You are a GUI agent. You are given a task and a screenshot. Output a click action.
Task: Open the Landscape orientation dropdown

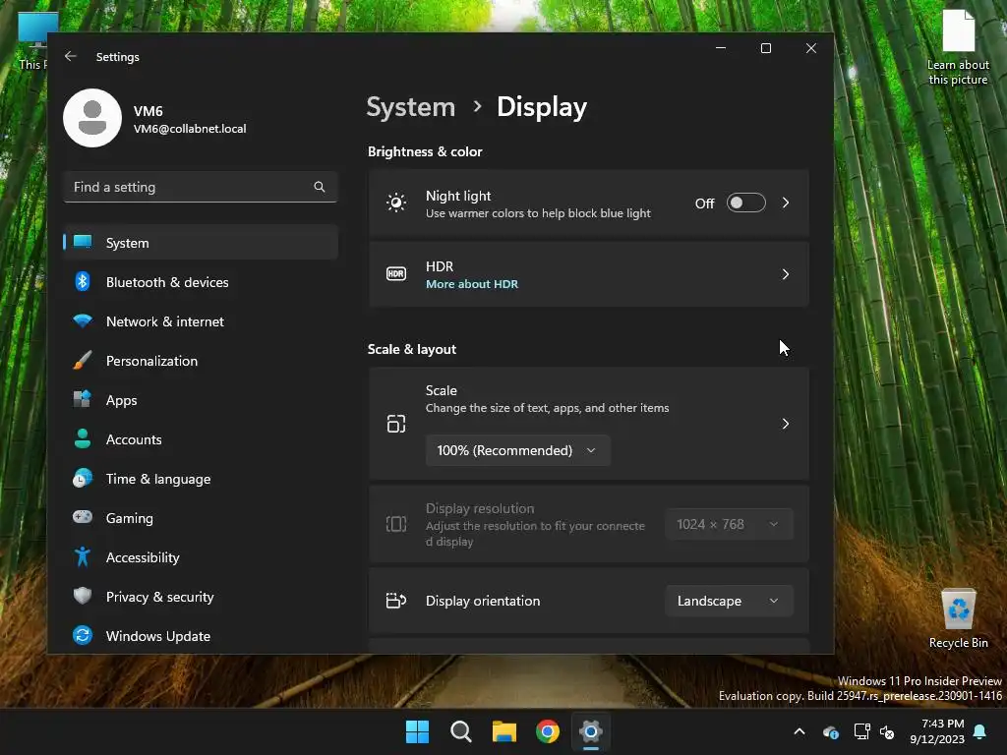pyautogui.click(x=729, y=601)
